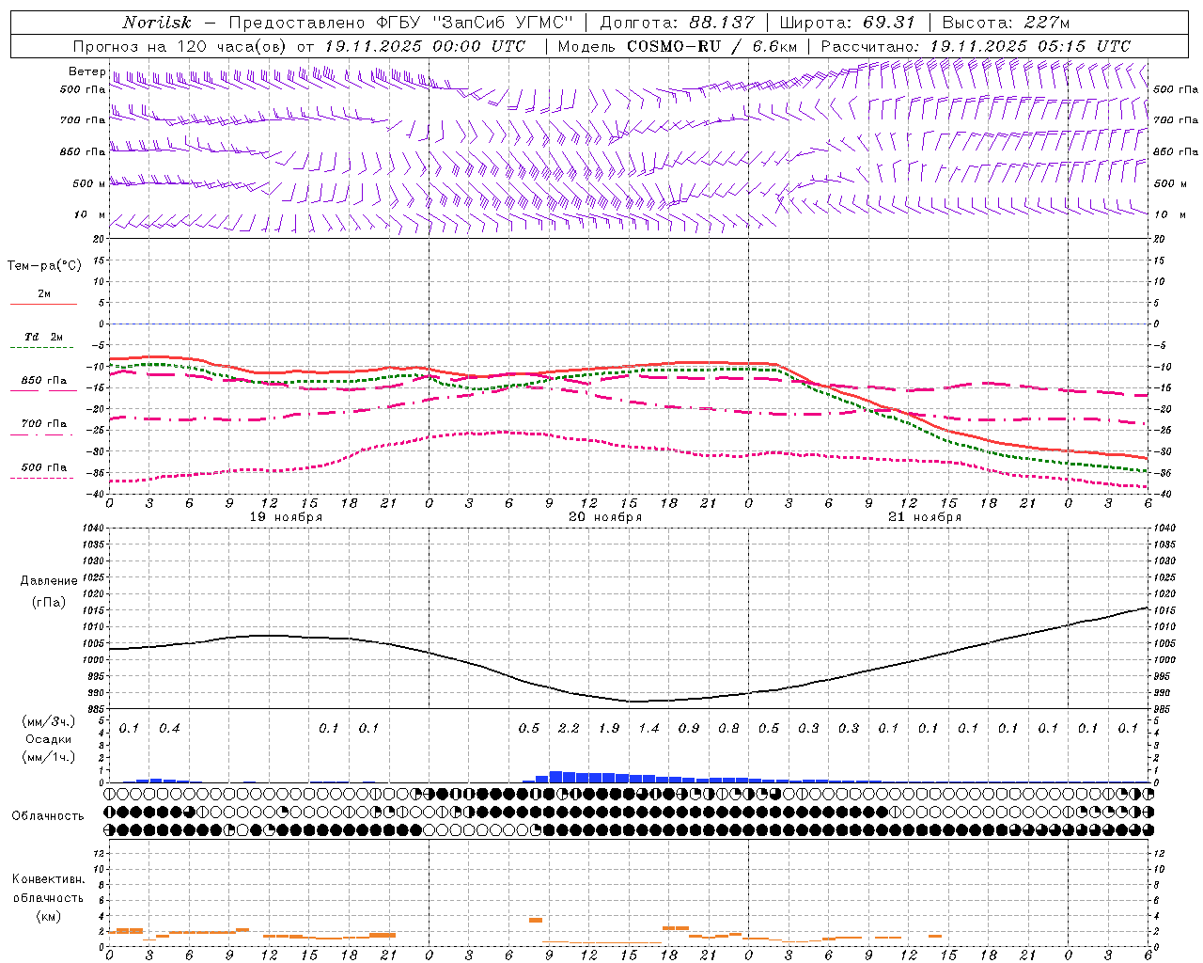Click the '700 гПа' temperature legend entry
The image size is (1203, 963).
tap(44, 424)
